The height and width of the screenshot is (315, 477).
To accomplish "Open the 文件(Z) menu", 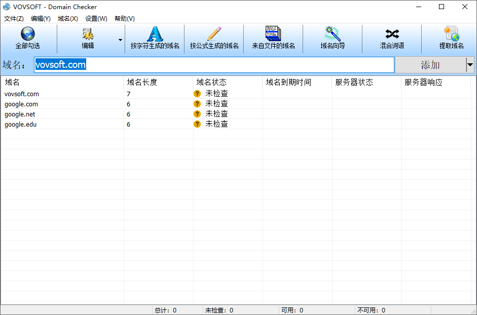I will point(14,19).
